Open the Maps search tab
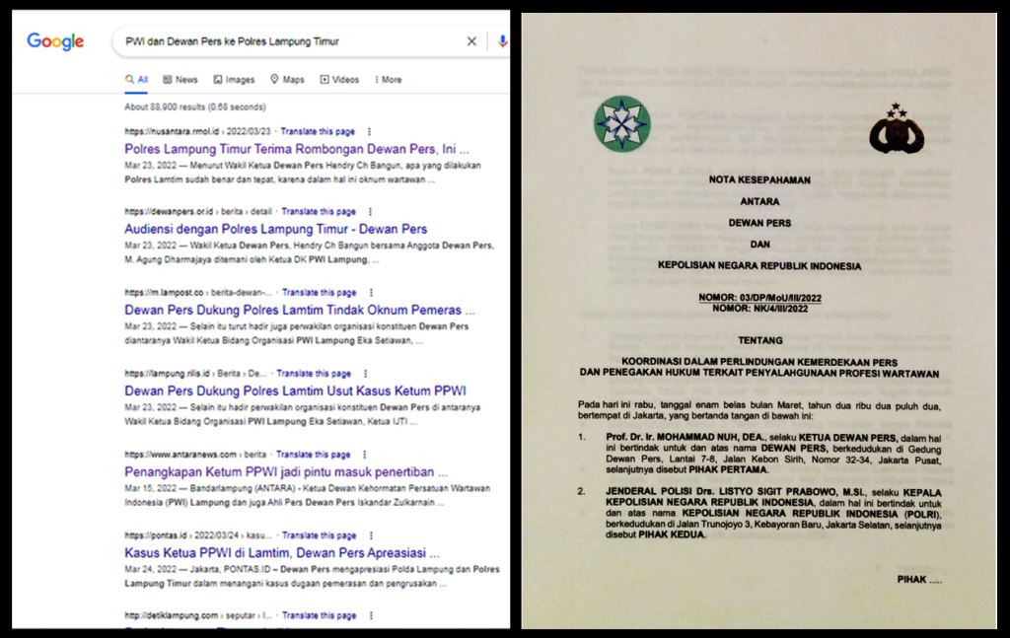1010x638 pixels. [x=287, y=80]
